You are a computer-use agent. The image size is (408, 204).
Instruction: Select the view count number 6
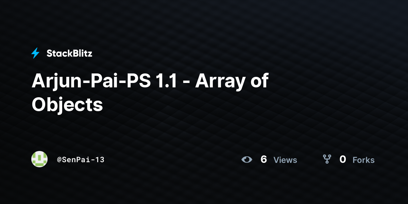[x=263, y=159]
